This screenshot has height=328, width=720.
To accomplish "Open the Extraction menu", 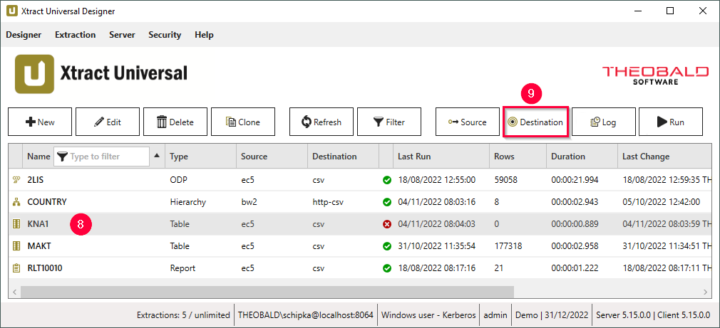I will coord(75,35).
